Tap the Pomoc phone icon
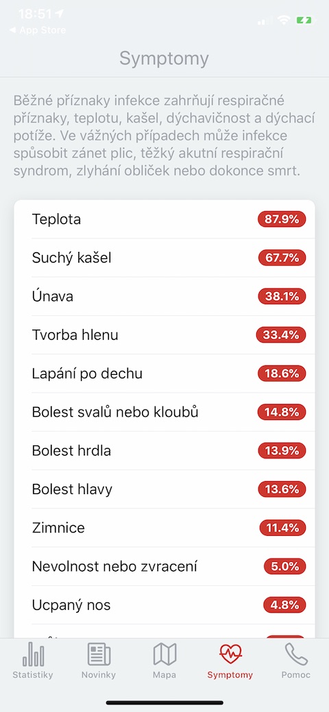This screenshot has height=712, width=329. tap(296, 654)
